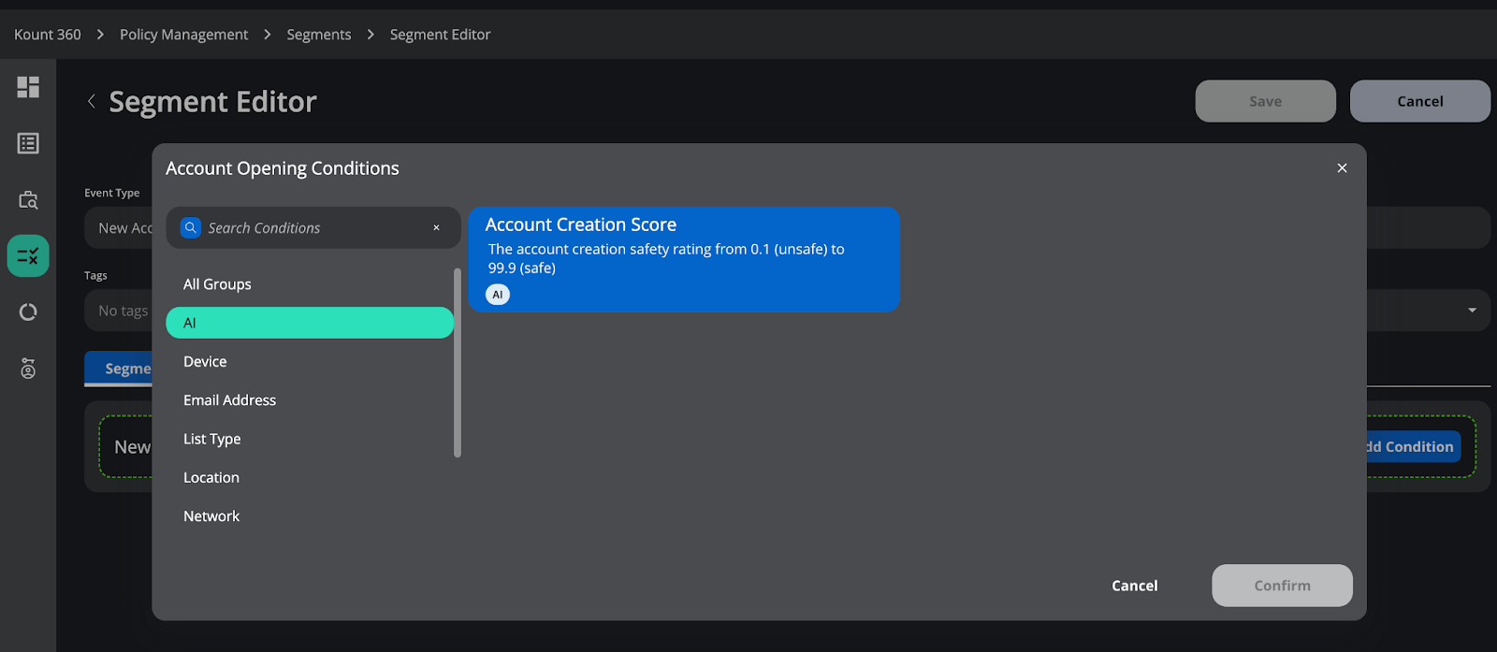This screenshot has width=1497, height=652.
Task: Close the Account Opening Conditions dialog
Action: [1342, 168]
